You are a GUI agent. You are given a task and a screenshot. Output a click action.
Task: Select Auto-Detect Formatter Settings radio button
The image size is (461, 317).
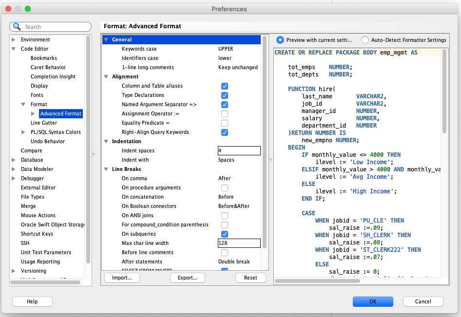[365, 40]
